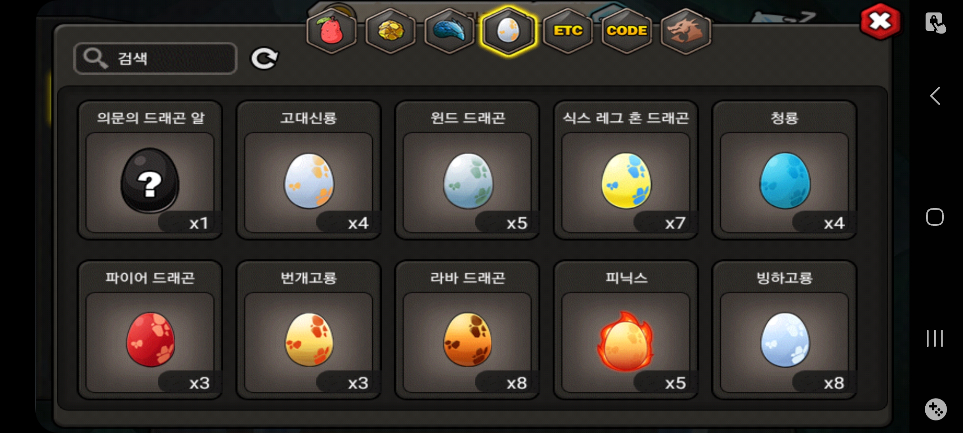The width and height of the screenshot is (963, 433).
Task: Open the red fruit food tab
Action: pos(331,31)
